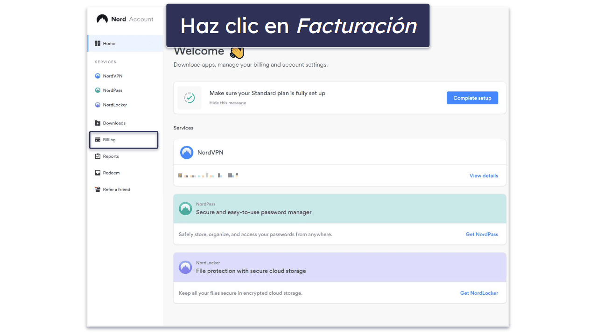Click the NordPass logo in teal card
Viewport: 597px width, 333px height.
click(x=185, y=209)
